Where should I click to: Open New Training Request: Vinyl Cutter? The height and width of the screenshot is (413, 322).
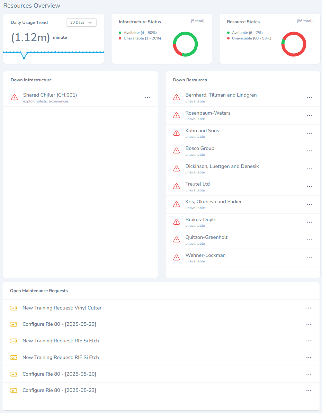62,308
